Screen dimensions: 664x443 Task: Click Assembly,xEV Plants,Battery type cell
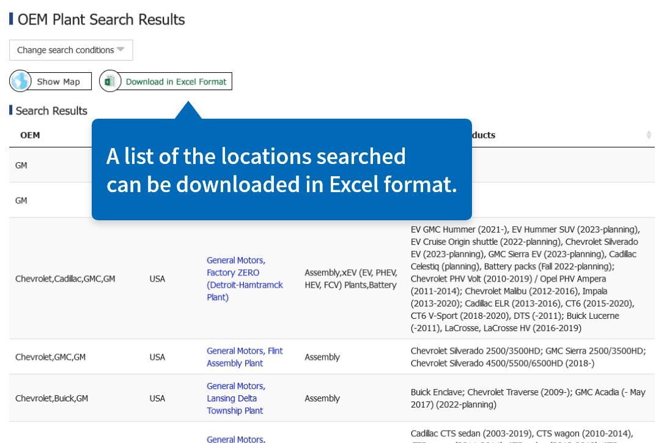click(x=350, y=278)
